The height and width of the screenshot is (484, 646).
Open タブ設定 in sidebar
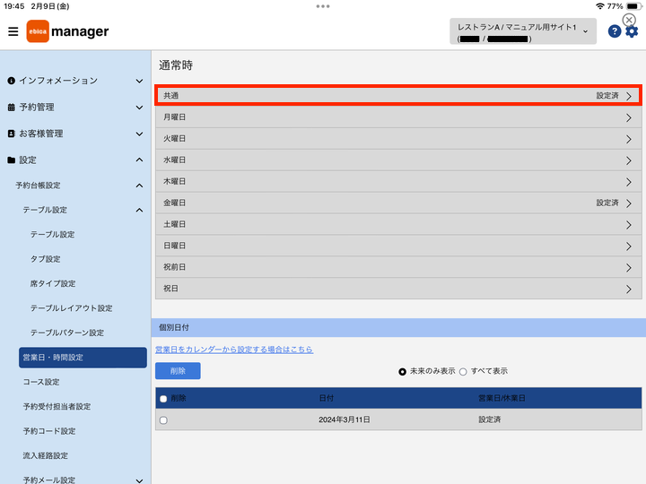[46, 259]
